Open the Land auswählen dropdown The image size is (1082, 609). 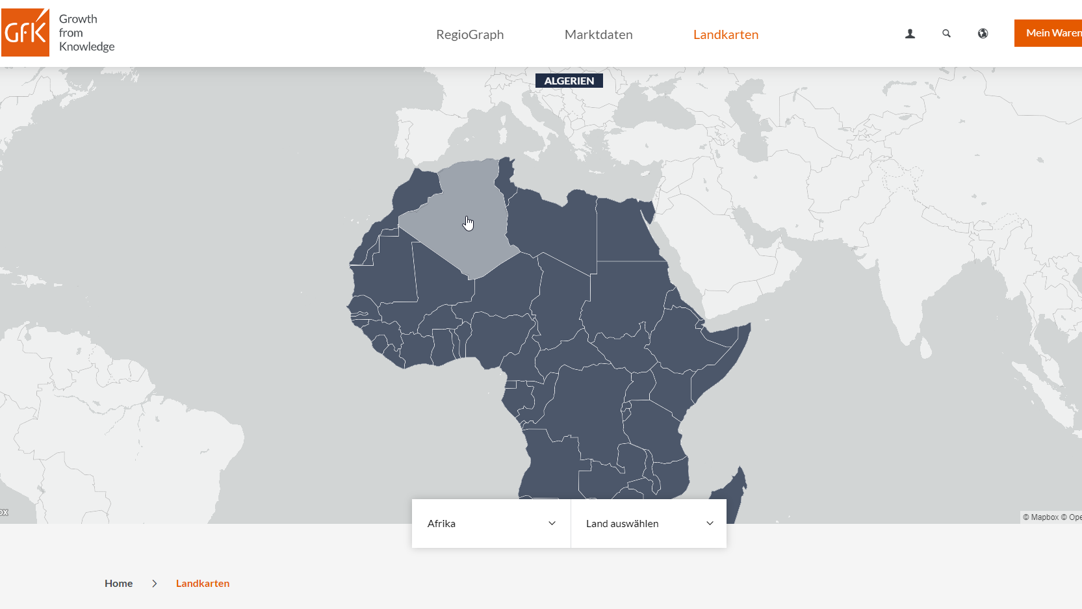point(648,523)
